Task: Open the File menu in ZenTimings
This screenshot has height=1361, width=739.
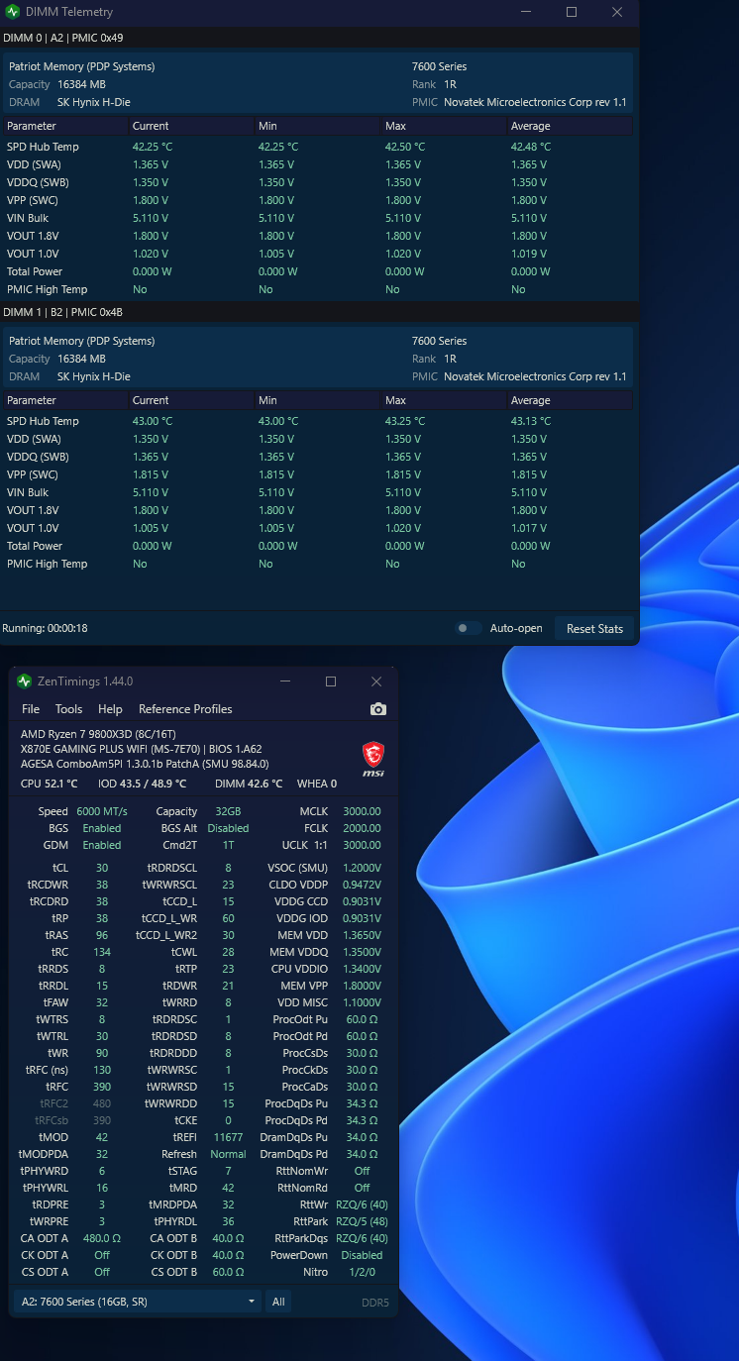Action: pyautogui.click(x=31, y=709)
